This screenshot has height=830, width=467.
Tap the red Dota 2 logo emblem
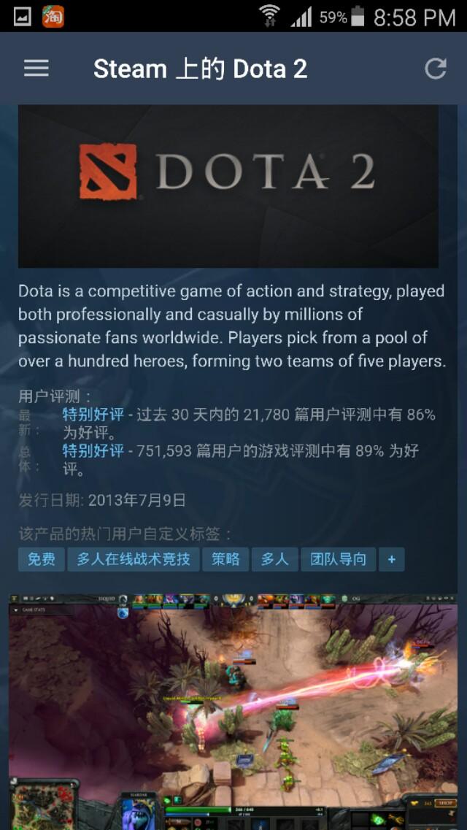coord(108,172)
